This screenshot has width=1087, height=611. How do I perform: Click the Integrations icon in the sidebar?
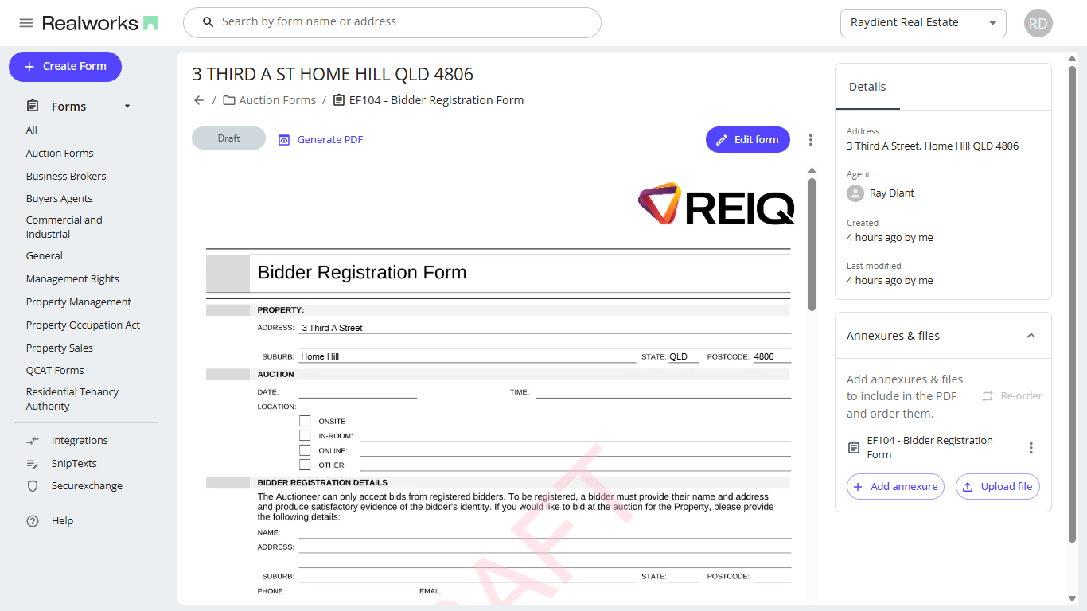point(33,441)
